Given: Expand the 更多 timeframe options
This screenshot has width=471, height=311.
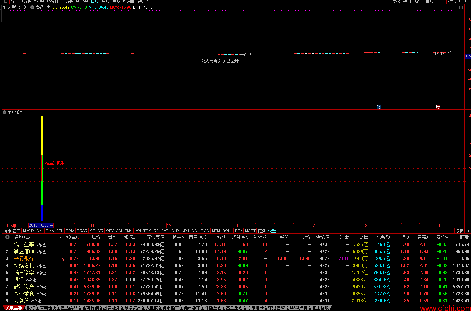Looking at the screenshot, I should pyautogui.click(x=142, y=2).
